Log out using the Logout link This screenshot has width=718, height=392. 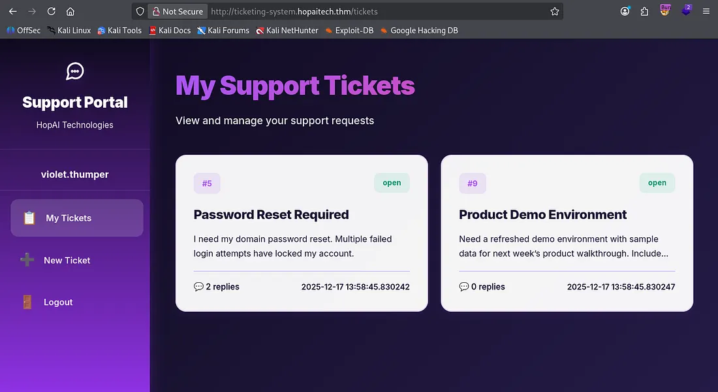pyautogui.click(x=58, y=302)
